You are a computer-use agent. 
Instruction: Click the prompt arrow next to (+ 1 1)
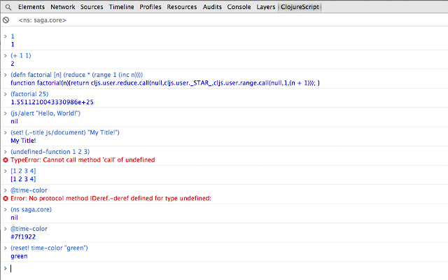[5, 55]
